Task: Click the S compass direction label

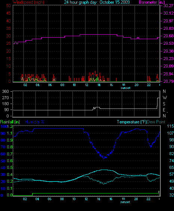Action: click(164, 104)
